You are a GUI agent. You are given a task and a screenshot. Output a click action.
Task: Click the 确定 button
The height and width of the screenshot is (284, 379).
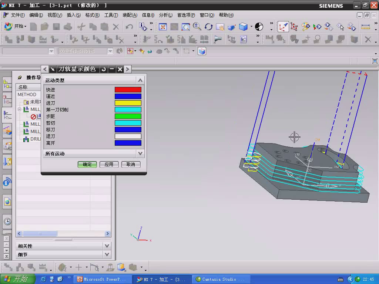tap(87, 165)
